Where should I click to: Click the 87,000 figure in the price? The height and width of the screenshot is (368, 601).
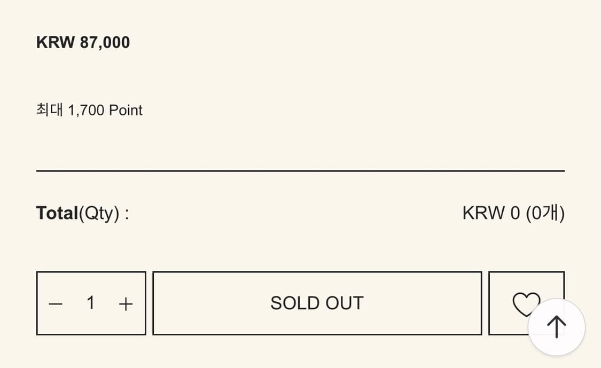point(105,42)
